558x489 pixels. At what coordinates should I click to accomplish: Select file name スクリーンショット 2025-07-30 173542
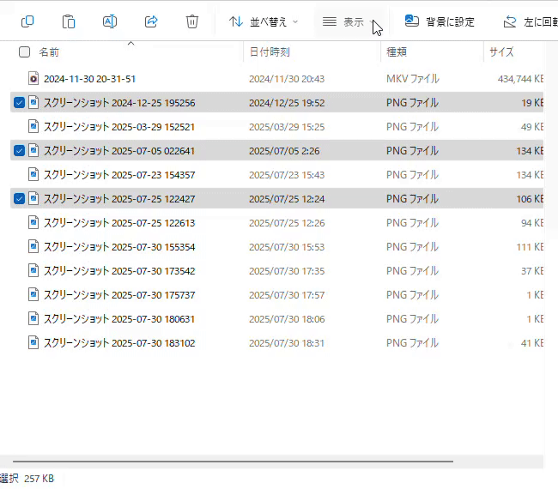(119, 271)
